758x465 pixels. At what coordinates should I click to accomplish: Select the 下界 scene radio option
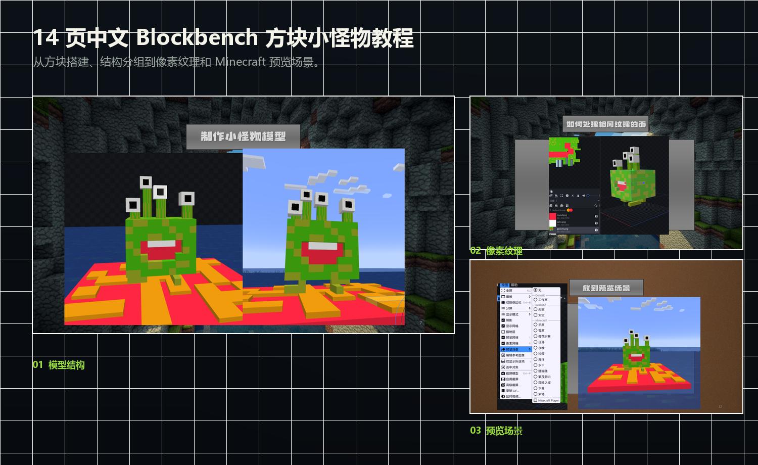(535, 388)
